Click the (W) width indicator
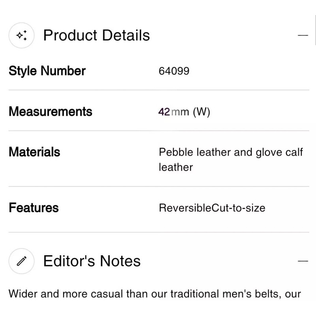 tap(201, 112)
